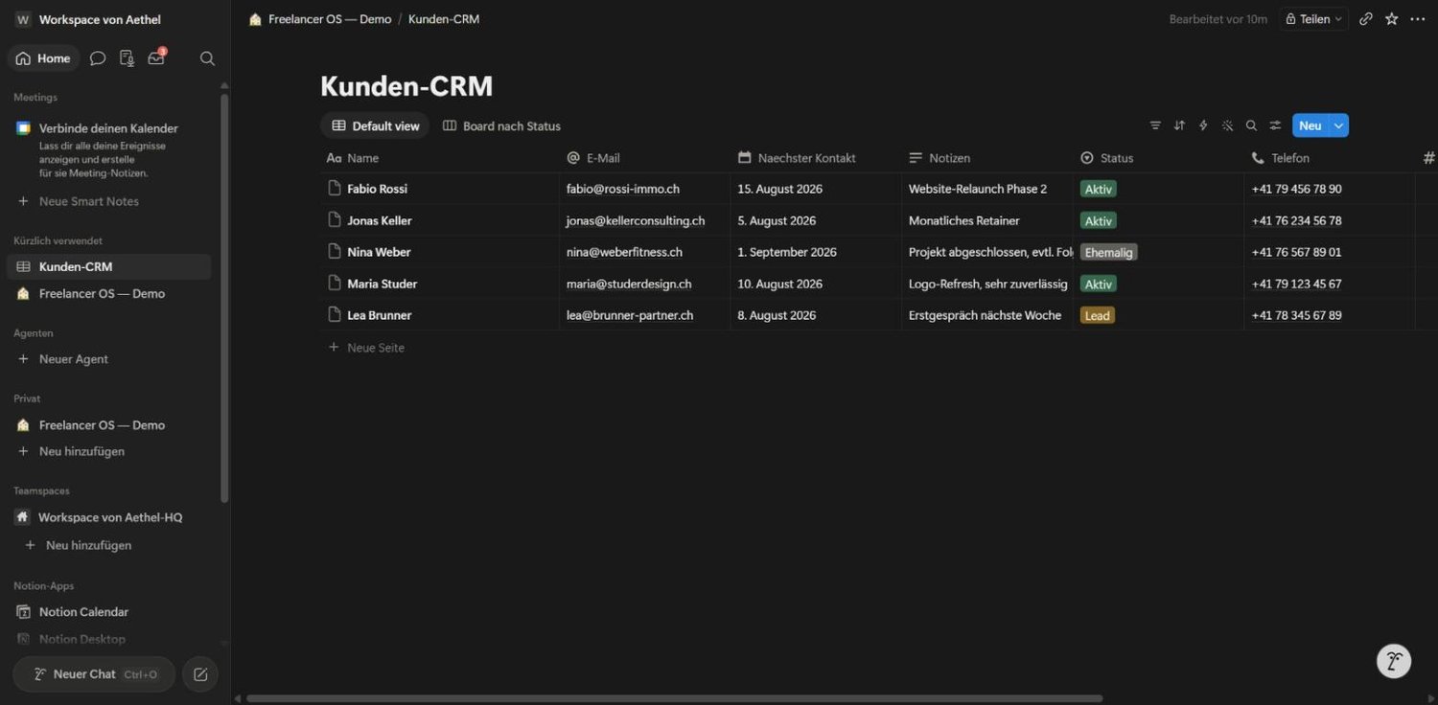
Task: Select email fabio@rossi-immo.ch
Action: tap(623, 189)
